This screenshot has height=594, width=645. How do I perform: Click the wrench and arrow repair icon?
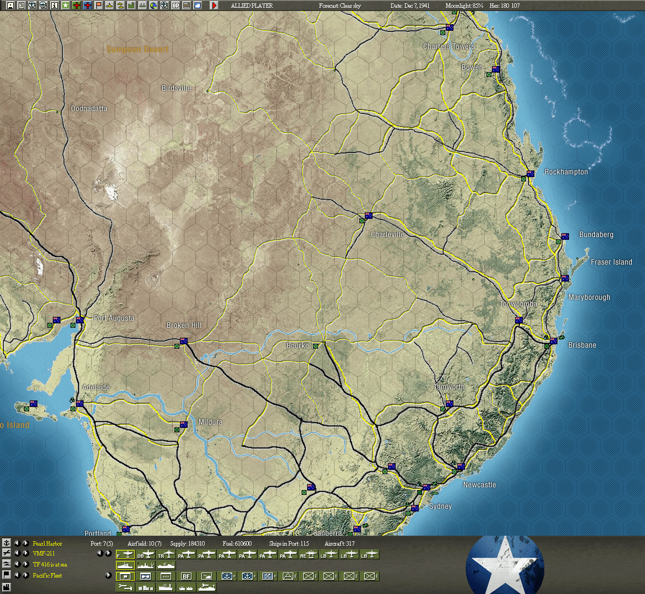click(x=125, y=587)
